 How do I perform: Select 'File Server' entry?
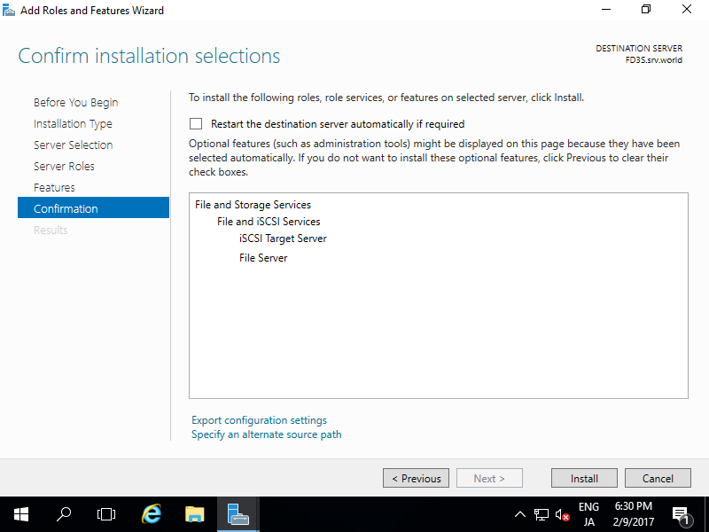(x=263, y=258)
